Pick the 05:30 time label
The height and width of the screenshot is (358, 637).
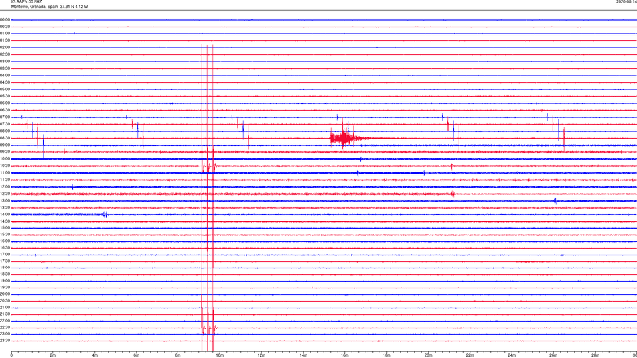pos(5,96)
